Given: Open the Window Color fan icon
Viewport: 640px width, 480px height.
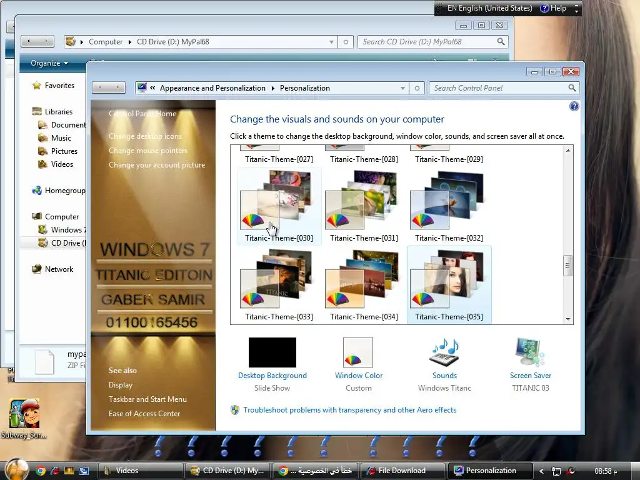Looking at the screenshot, I should [358, 352].
